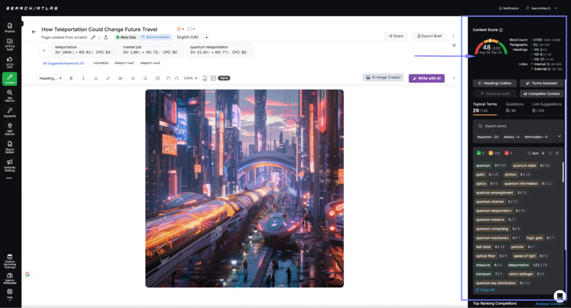Open the orange grid icon dropdown
Image resolution: width=571 pixels, height=308 pixels.
[x=180, y=29]
